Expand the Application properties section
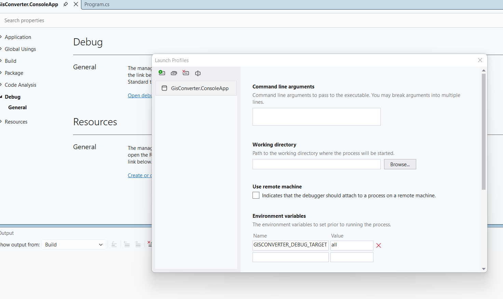This screenshot has width=503, height=299. 1,37
